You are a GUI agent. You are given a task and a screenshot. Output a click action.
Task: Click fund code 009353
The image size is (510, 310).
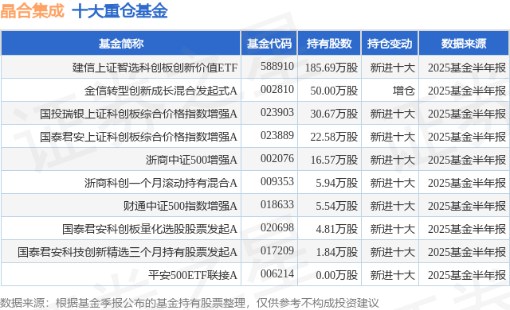[277, 181]
